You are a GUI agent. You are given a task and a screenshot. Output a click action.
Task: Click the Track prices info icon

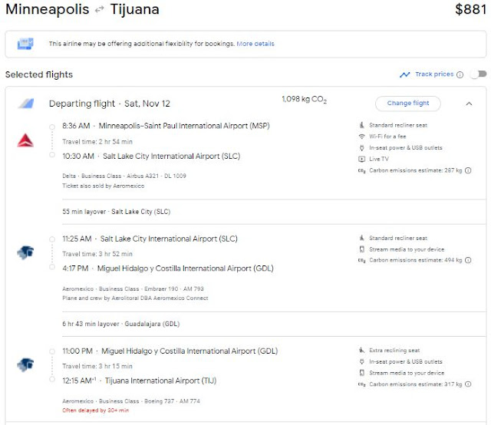pos(460,75)
